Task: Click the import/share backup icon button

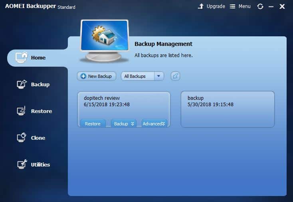Action: [175, 76]
